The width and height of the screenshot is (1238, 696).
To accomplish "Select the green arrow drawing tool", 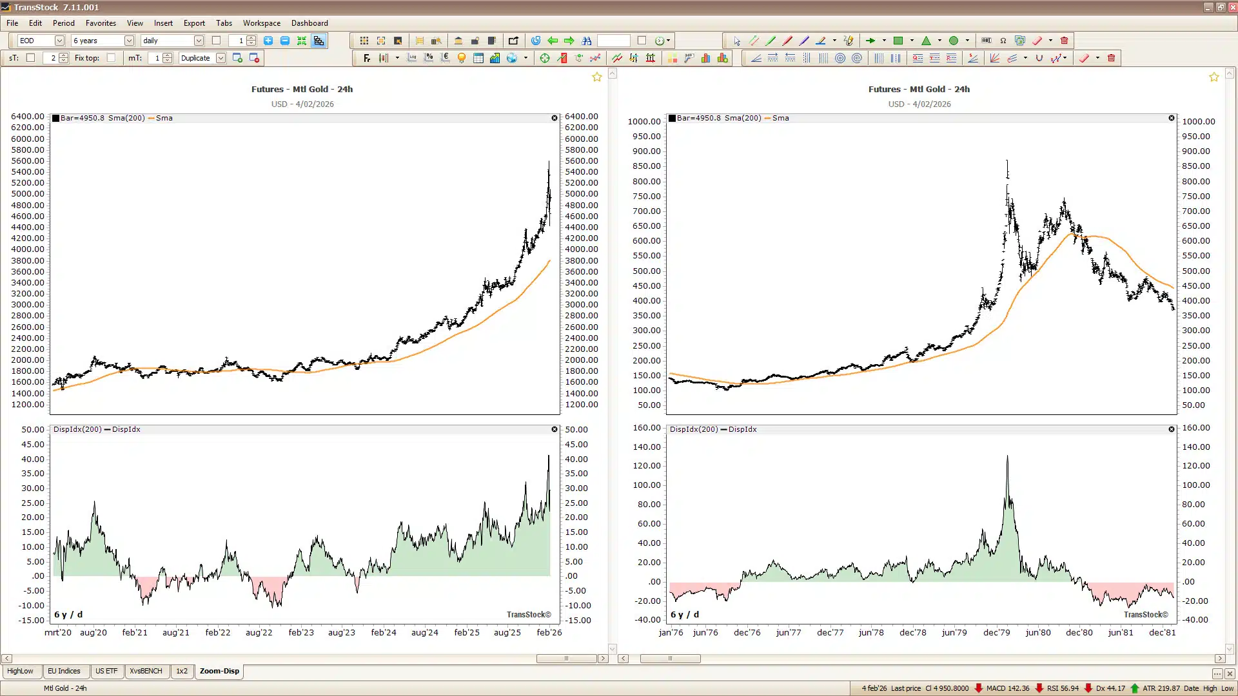I will pos(870,40).
